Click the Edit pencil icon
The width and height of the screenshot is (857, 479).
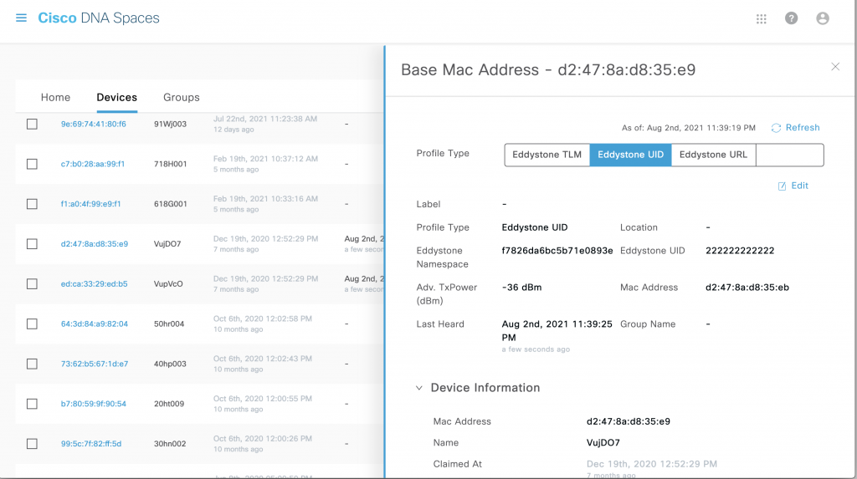coord(782,186)
